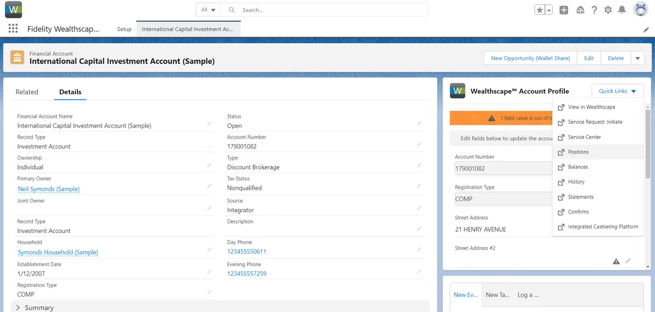655x312 pixels.
Task: Click the Financial Account bank icon
Action: tap(17, 58)
